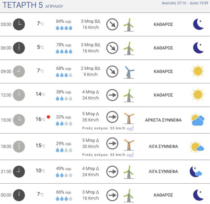Click the orange wind turbine at 15:00
Viewport: 210px width, 204px height.
(129, 117)
